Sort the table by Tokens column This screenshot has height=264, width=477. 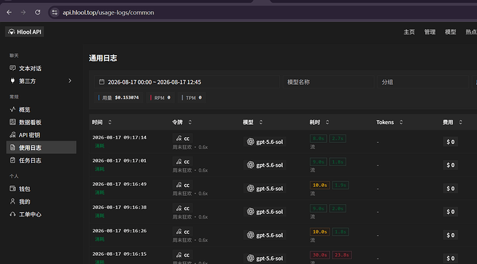401,122
